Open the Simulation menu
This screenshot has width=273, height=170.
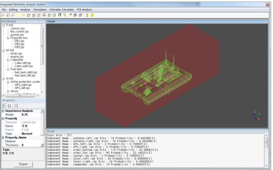coord(40,9)
